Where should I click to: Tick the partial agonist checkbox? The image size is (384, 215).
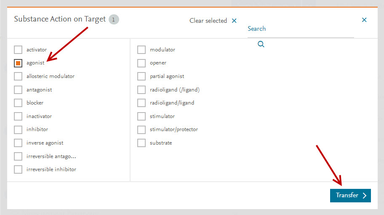pos(141,76)
